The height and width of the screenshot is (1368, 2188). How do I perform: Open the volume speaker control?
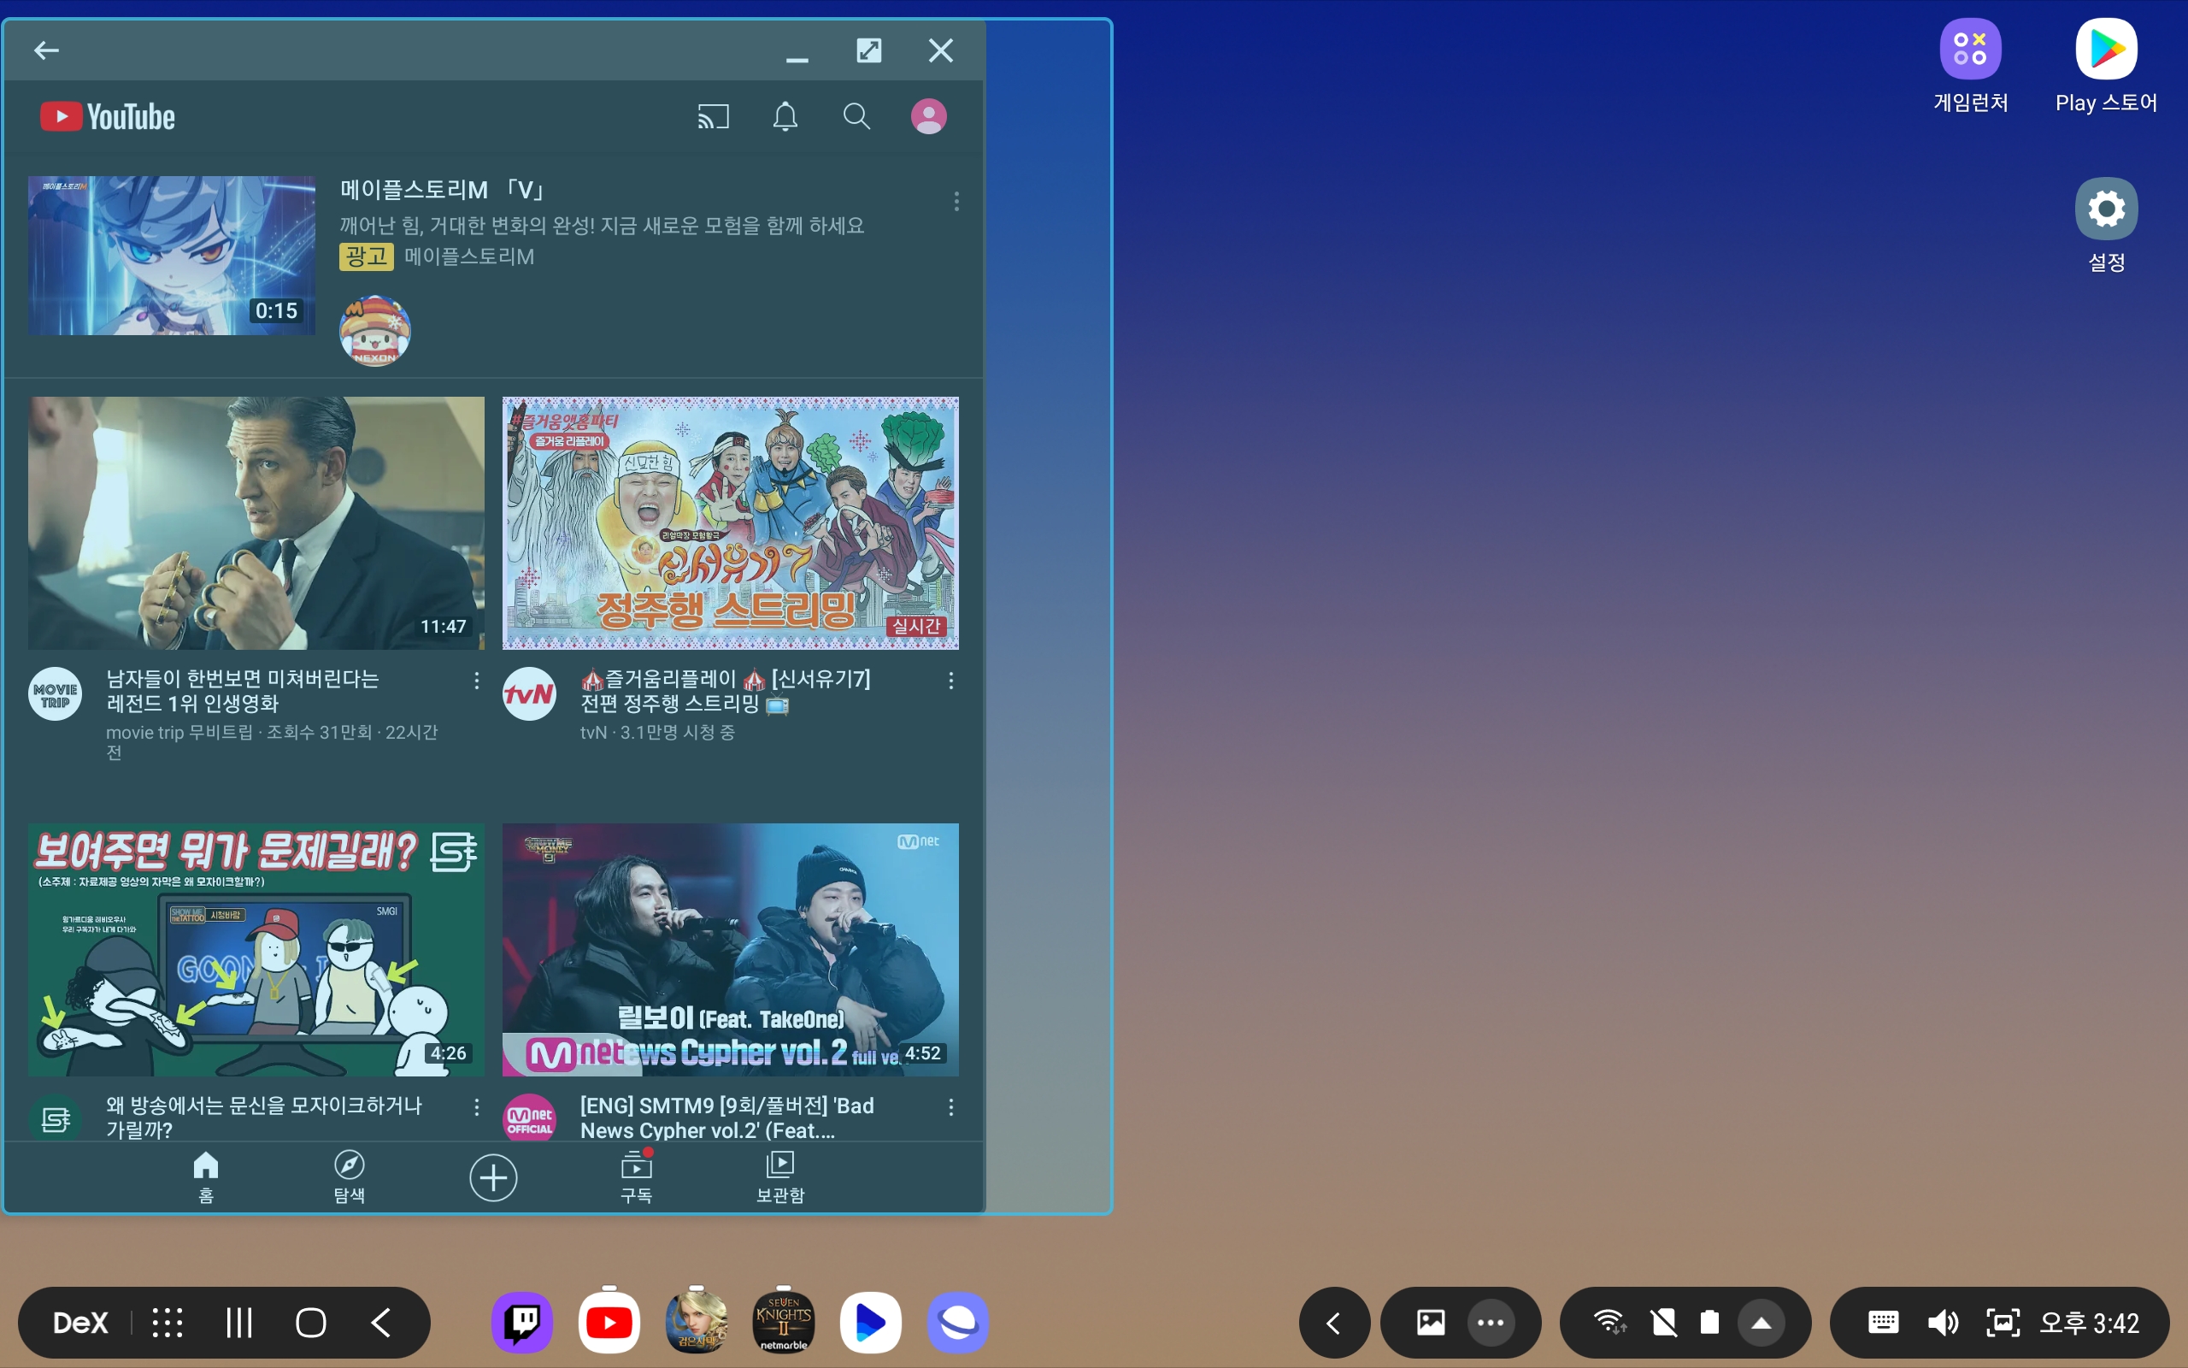click(1942, 1323)
